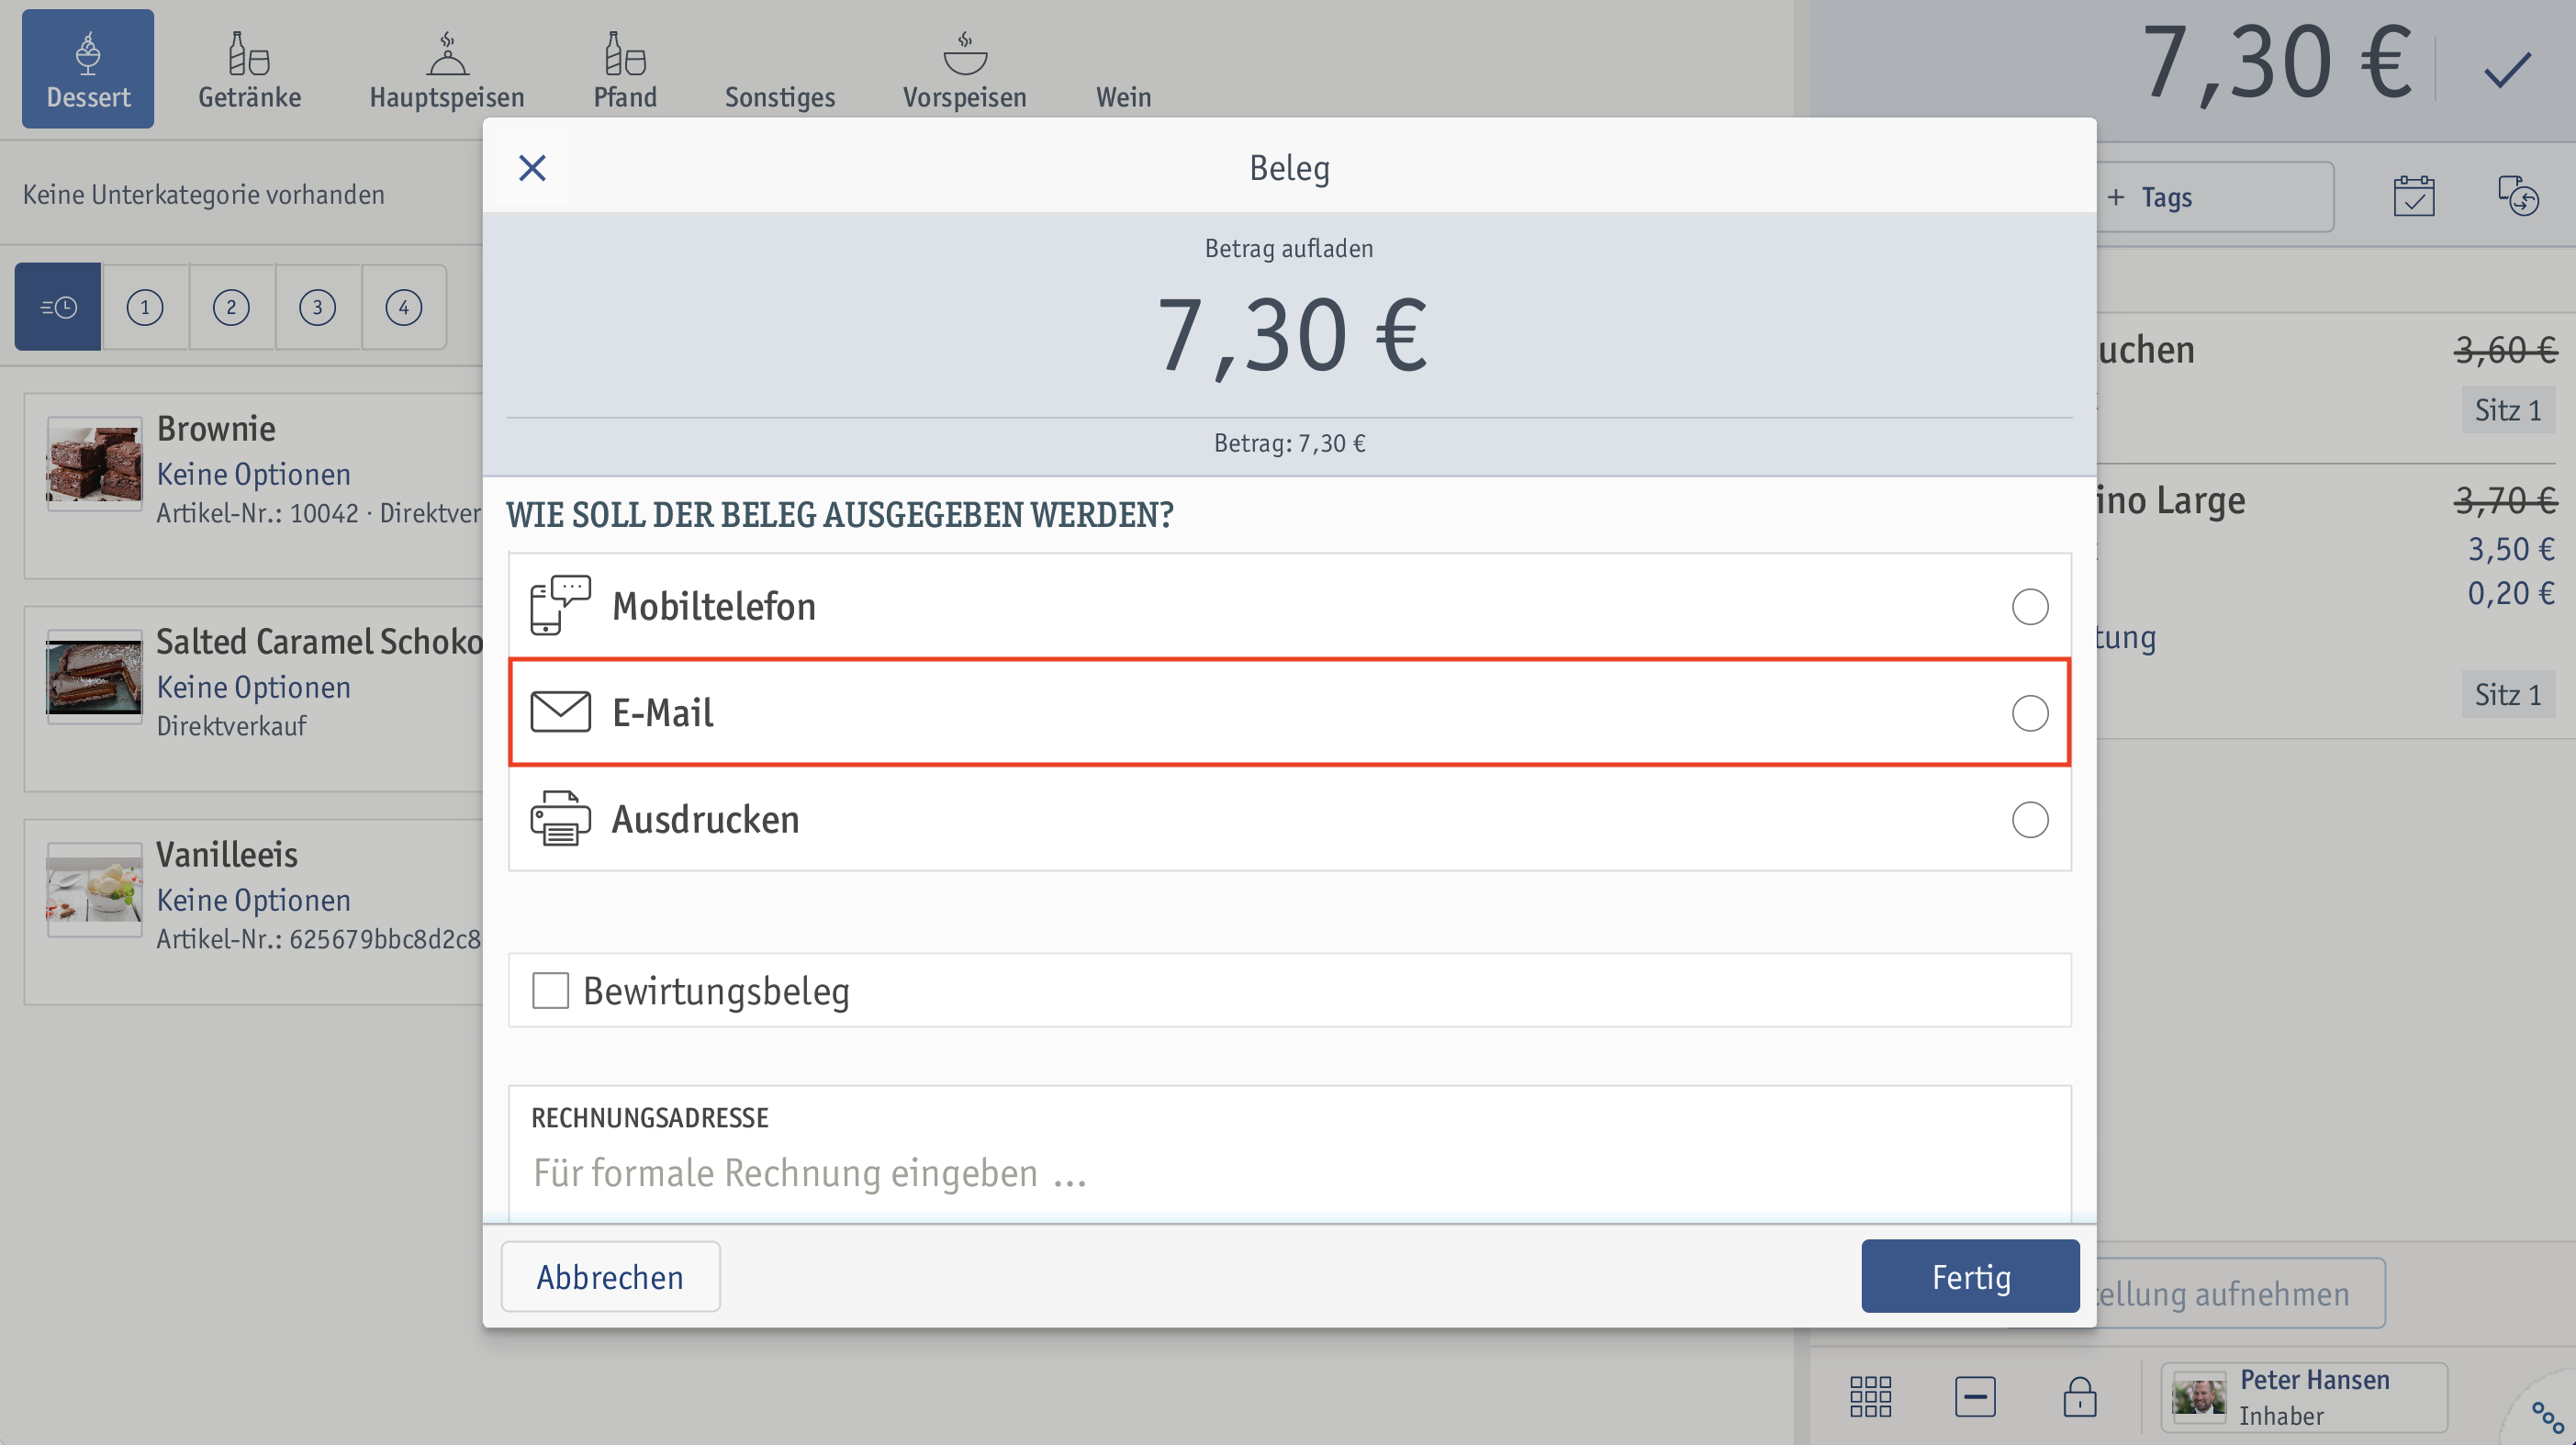Confirm with the Fertig button
The image size is (2576, 1445).
pyautogui.click(x=1970, y=1277)
